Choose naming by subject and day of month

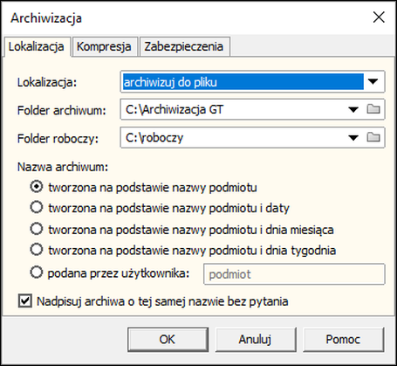pos(37,229)
